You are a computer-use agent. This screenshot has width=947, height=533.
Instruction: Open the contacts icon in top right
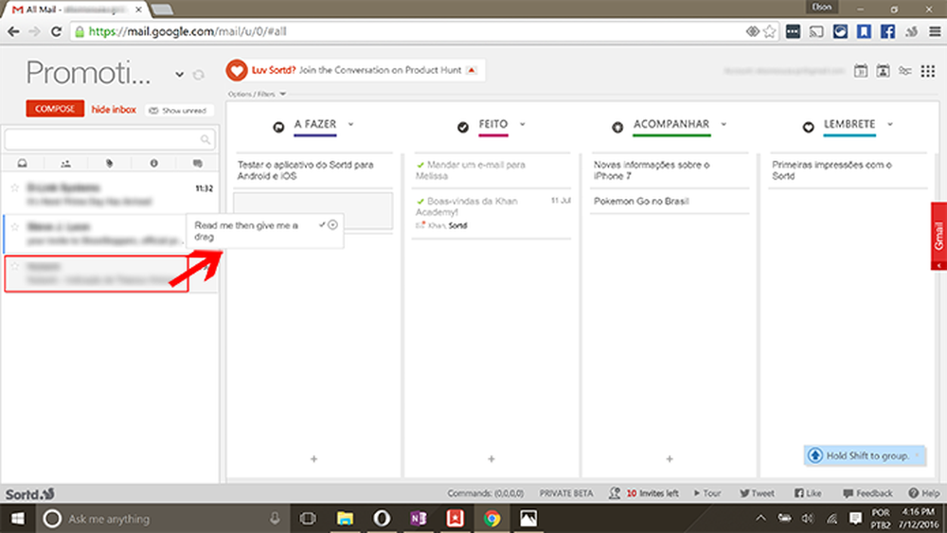883,71
